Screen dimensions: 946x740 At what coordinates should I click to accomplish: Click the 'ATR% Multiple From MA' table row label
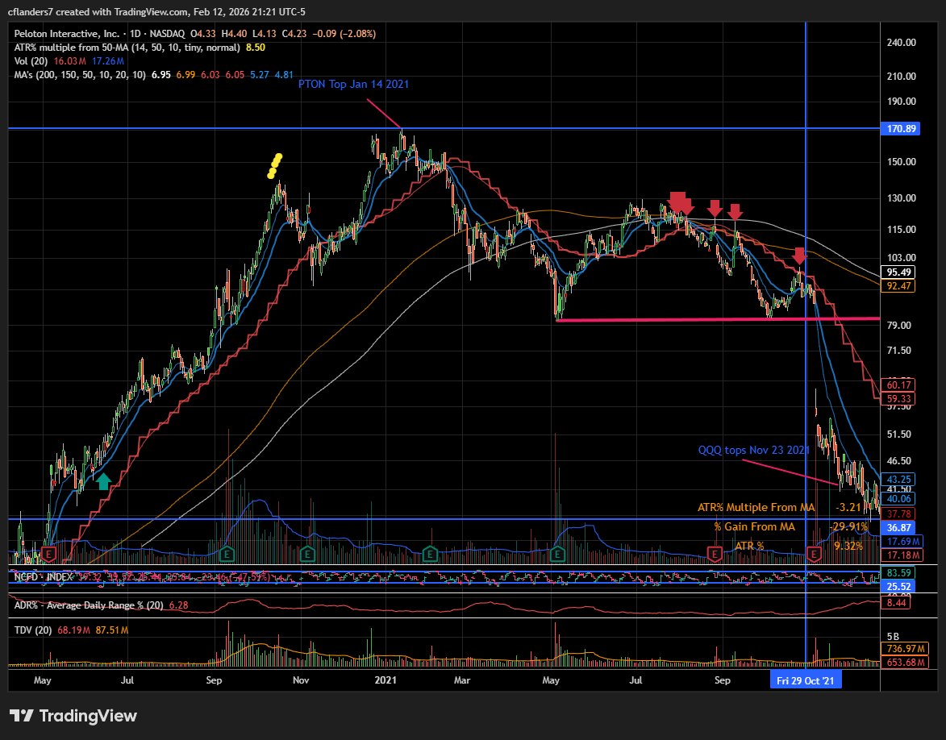pos(756,507)
